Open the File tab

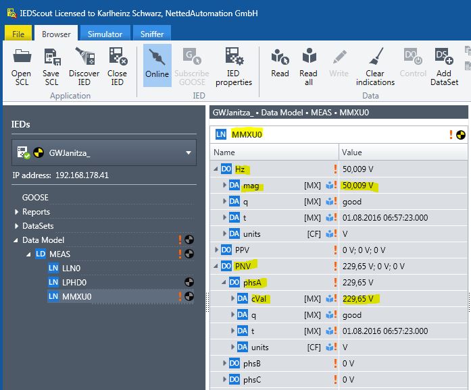18,33
